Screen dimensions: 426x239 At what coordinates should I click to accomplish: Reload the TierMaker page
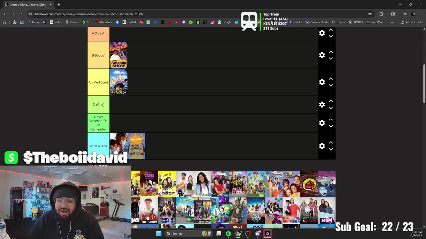21,14
